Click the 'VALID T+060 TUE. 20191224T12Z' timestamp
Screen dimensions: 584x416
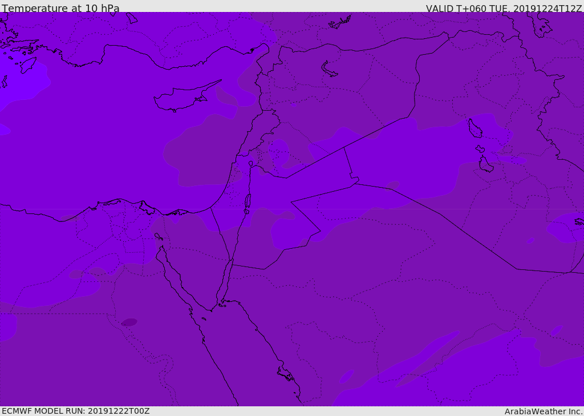click(504, 8)
